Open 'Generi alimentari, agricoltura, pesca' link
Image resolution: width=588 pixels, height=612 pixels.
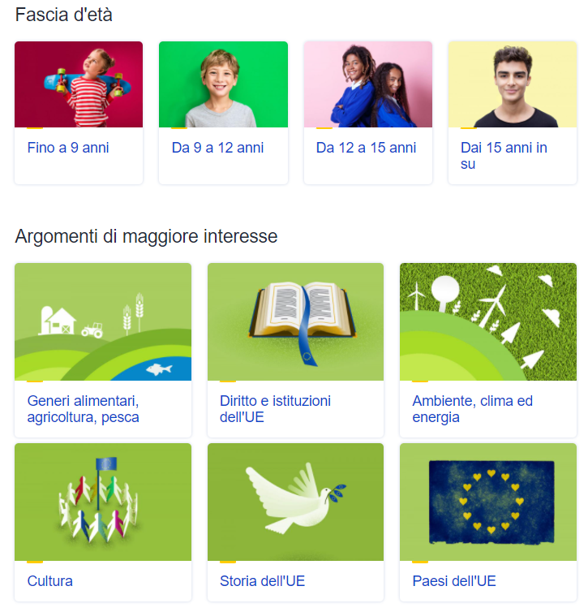pyautogui.click(x=83, y=409)
